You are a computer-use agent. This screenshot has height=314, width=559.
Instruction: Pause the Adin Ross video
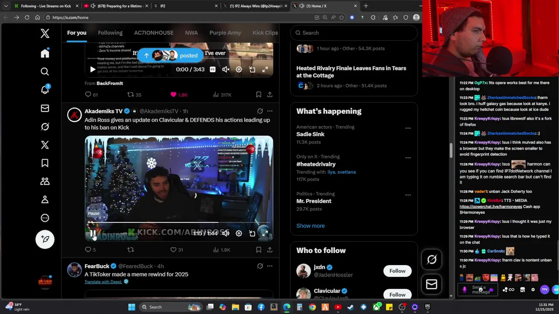tap(92, 233)
